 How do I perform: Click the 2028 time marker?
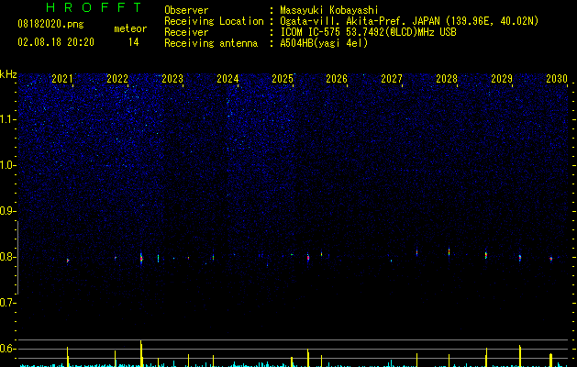[447, 79]
